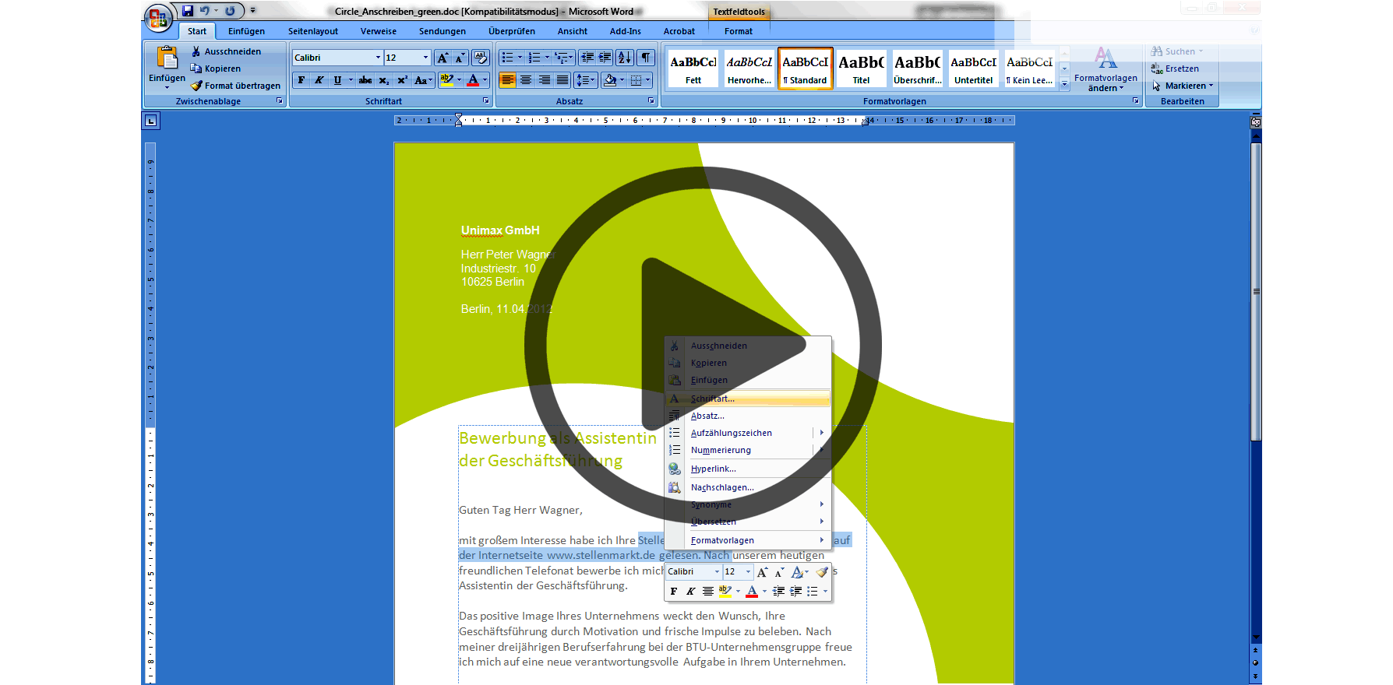This screenshot has width=1393, height=685.
Task: Toggle bold (F) in the ribbon
Action: (x=302, y=80)
